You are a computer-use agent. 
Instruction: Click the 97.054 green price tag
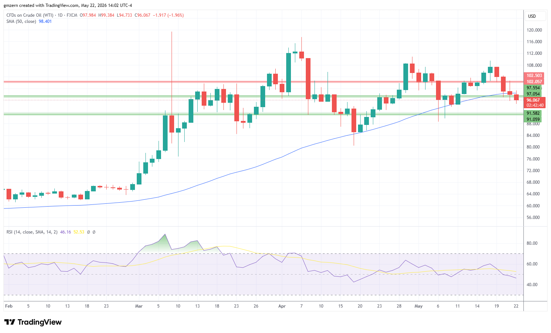tap(533, 94)
